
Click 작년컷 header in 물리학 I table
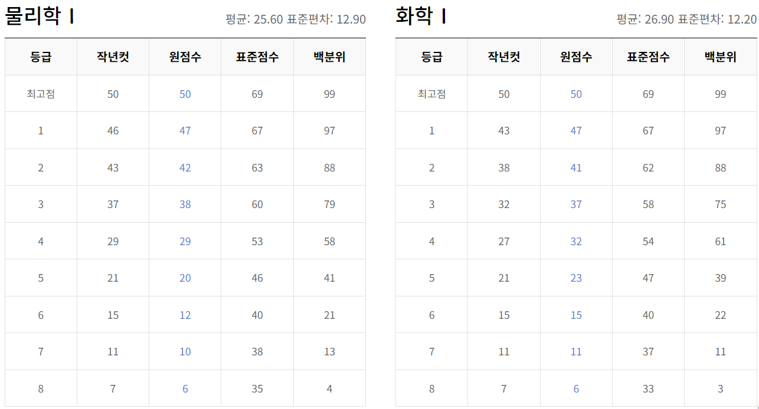[113, 57]
